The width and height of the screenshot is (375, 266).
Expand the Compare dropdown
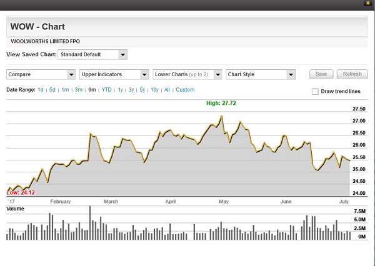point(40,74)
